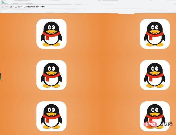The image size is (176, 135).
Task: Click the browser back arrow
Action: (x=3, y=7)
